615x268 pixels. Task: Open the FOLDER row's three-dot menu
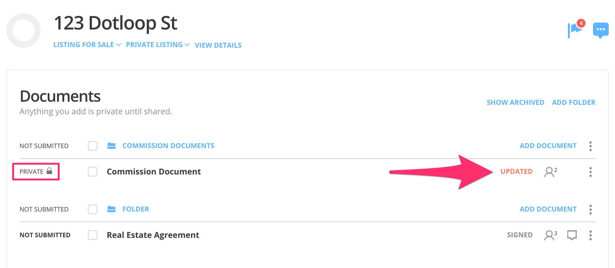[590, 209]
